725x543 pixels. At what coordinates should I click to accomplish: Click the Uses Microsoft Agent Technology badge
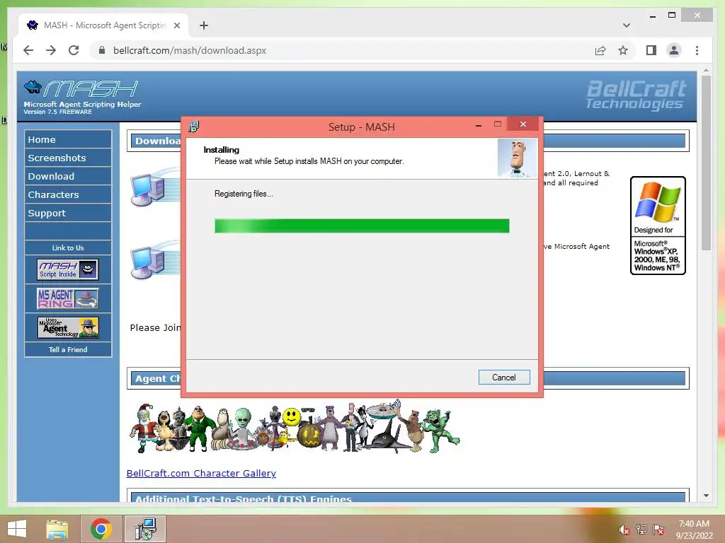coord(68,327)
